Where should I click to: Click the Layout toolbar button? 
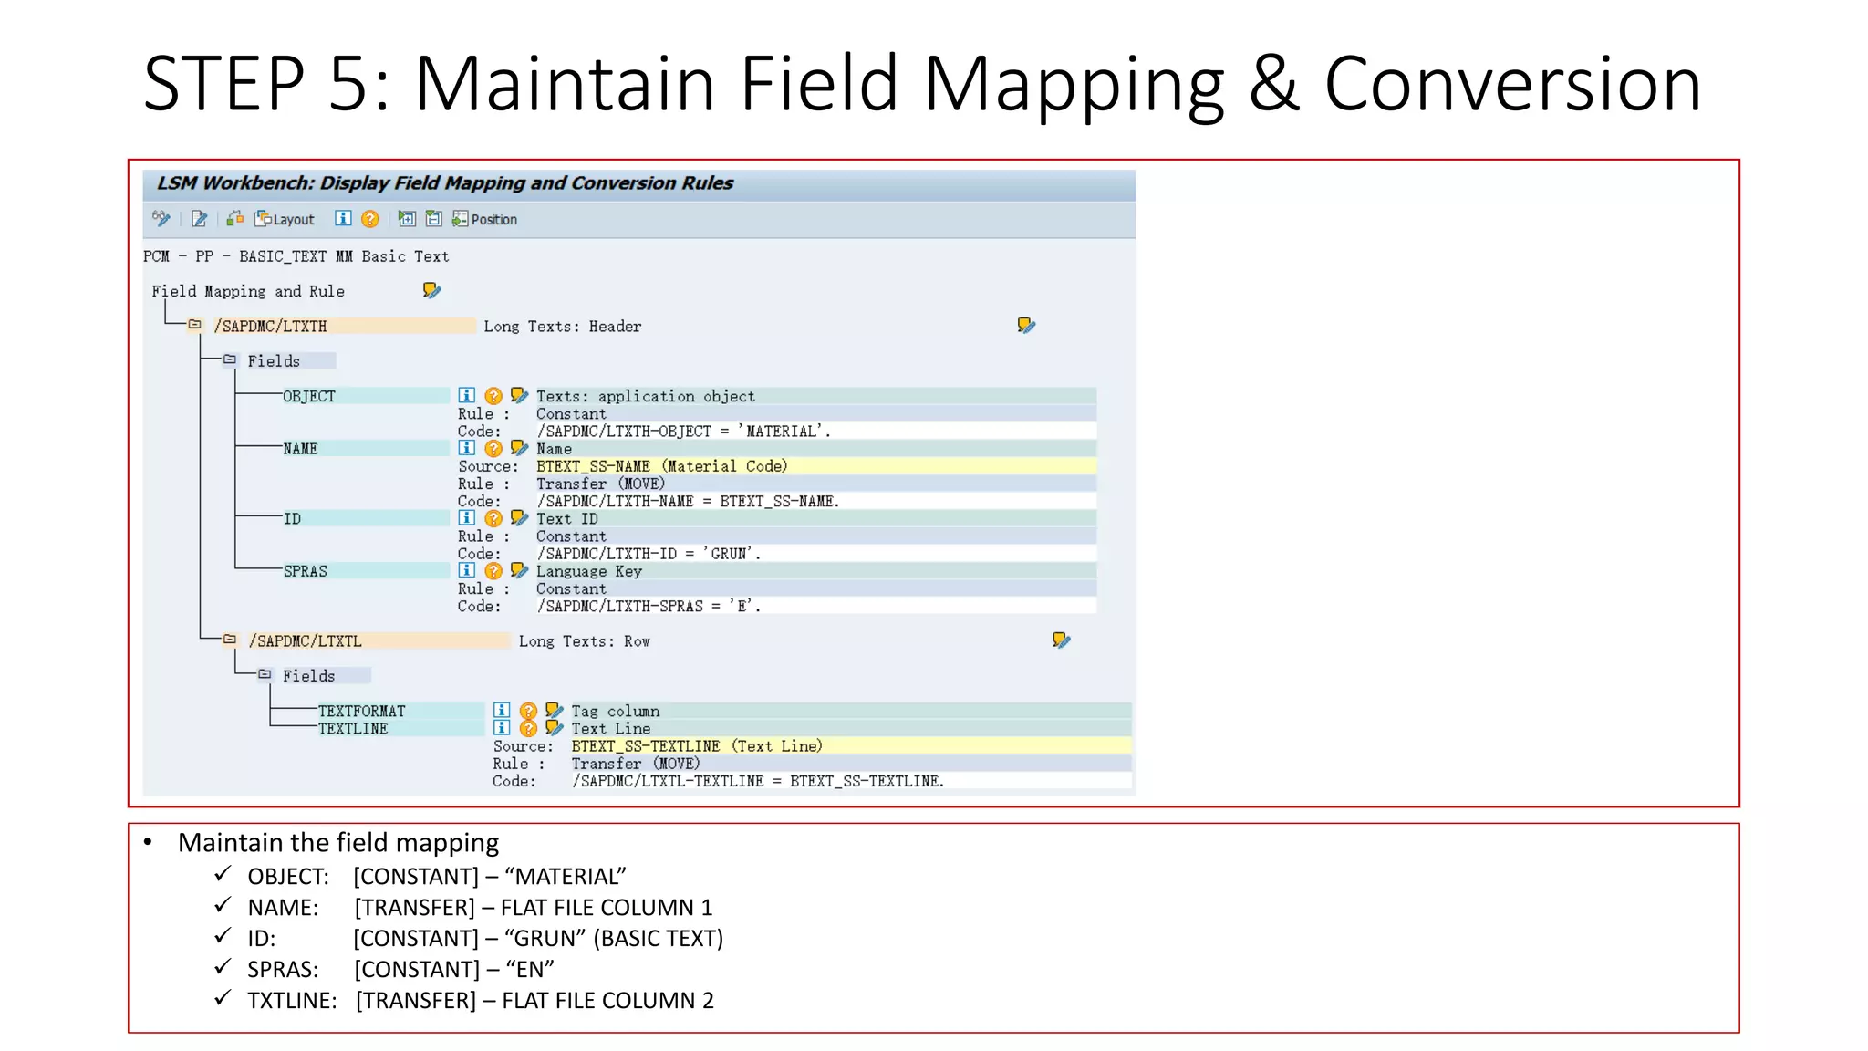coord(285,219)
